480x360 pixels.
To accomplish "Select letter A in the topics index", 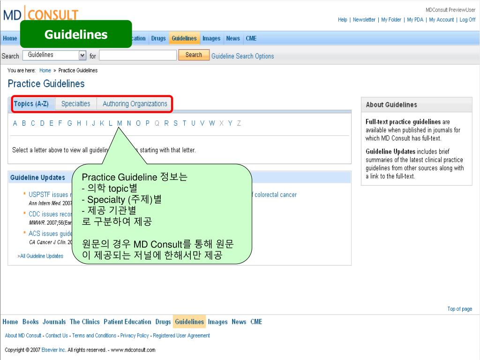I will coord(15,123).
